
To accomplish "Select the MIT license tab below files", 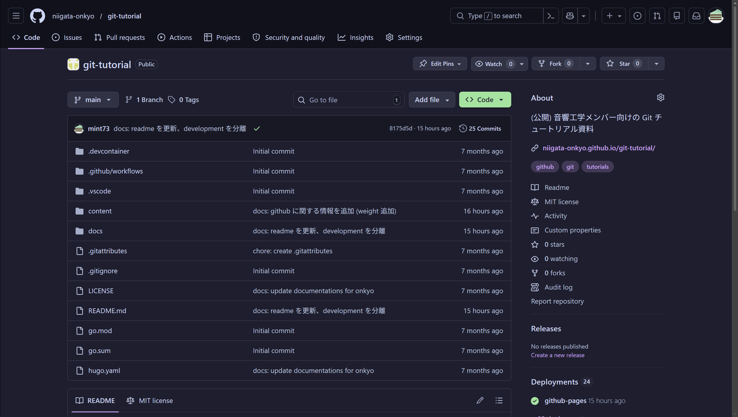I will point(150,401).
